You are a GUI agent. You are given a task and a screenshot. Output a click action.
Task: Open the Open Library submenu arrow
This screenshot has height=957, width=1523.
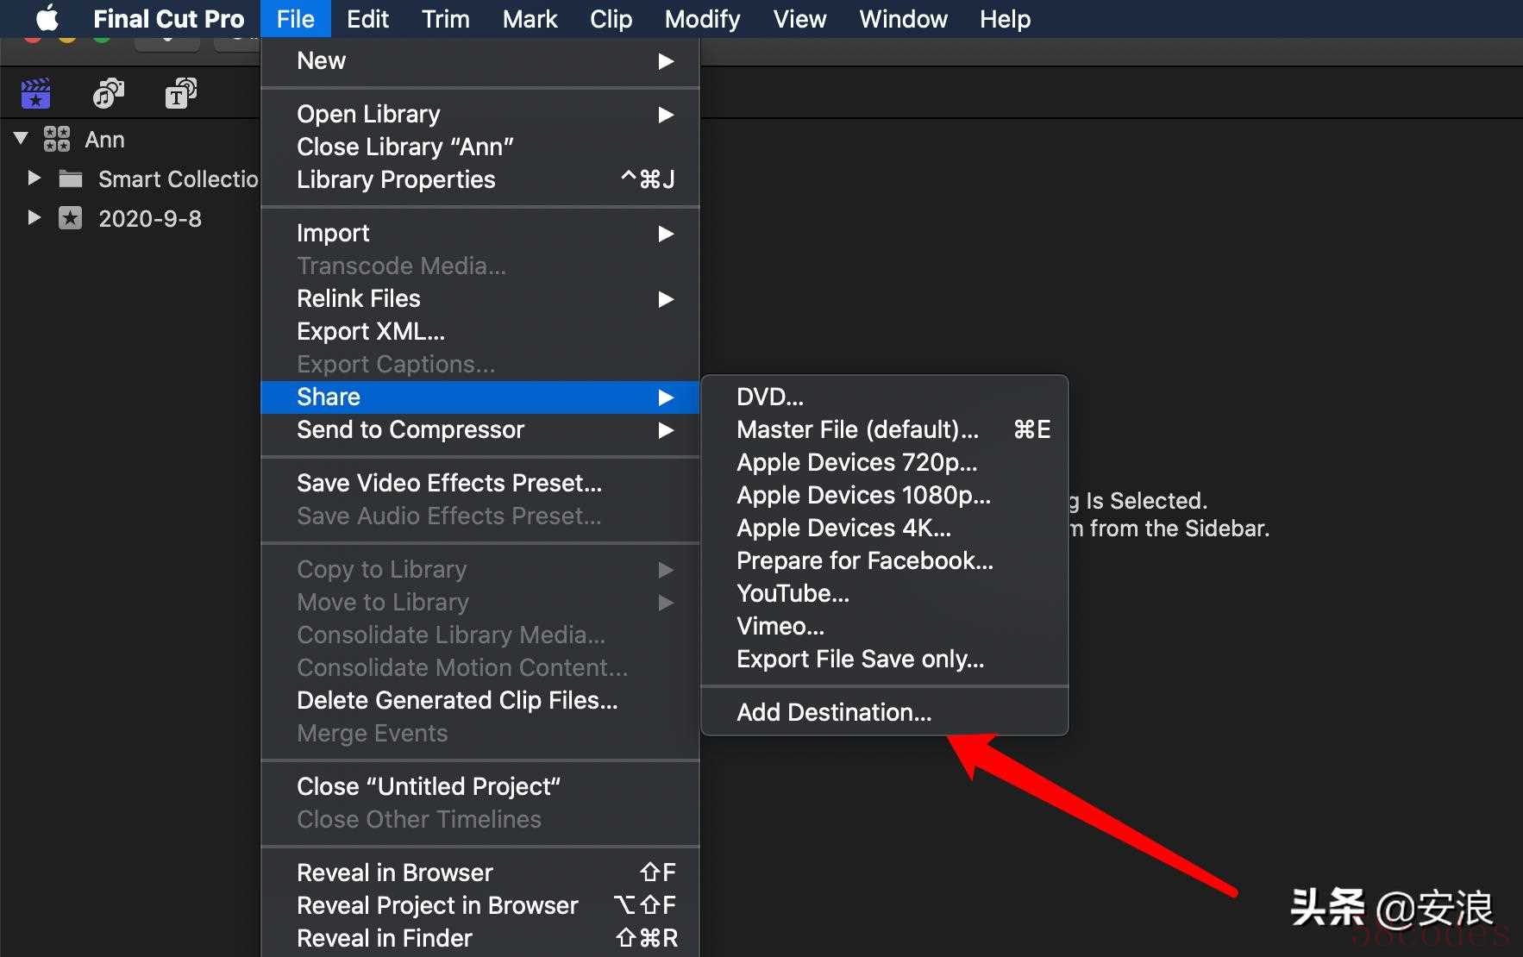coord(666,115)
